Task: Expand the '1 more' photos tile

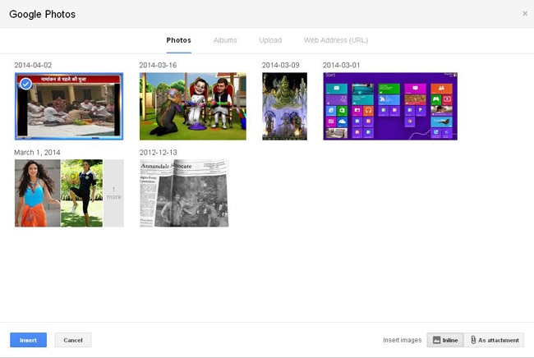Action: 113,193
